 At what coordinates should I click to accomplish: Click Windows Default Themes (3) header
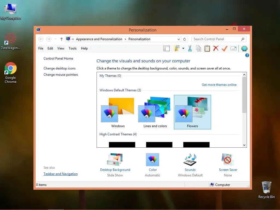pyautogui.click(x=120, y=90)
